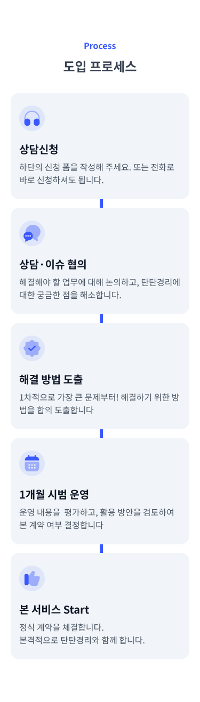Select the 상담·이슈 협의 heading

point(53,264)
